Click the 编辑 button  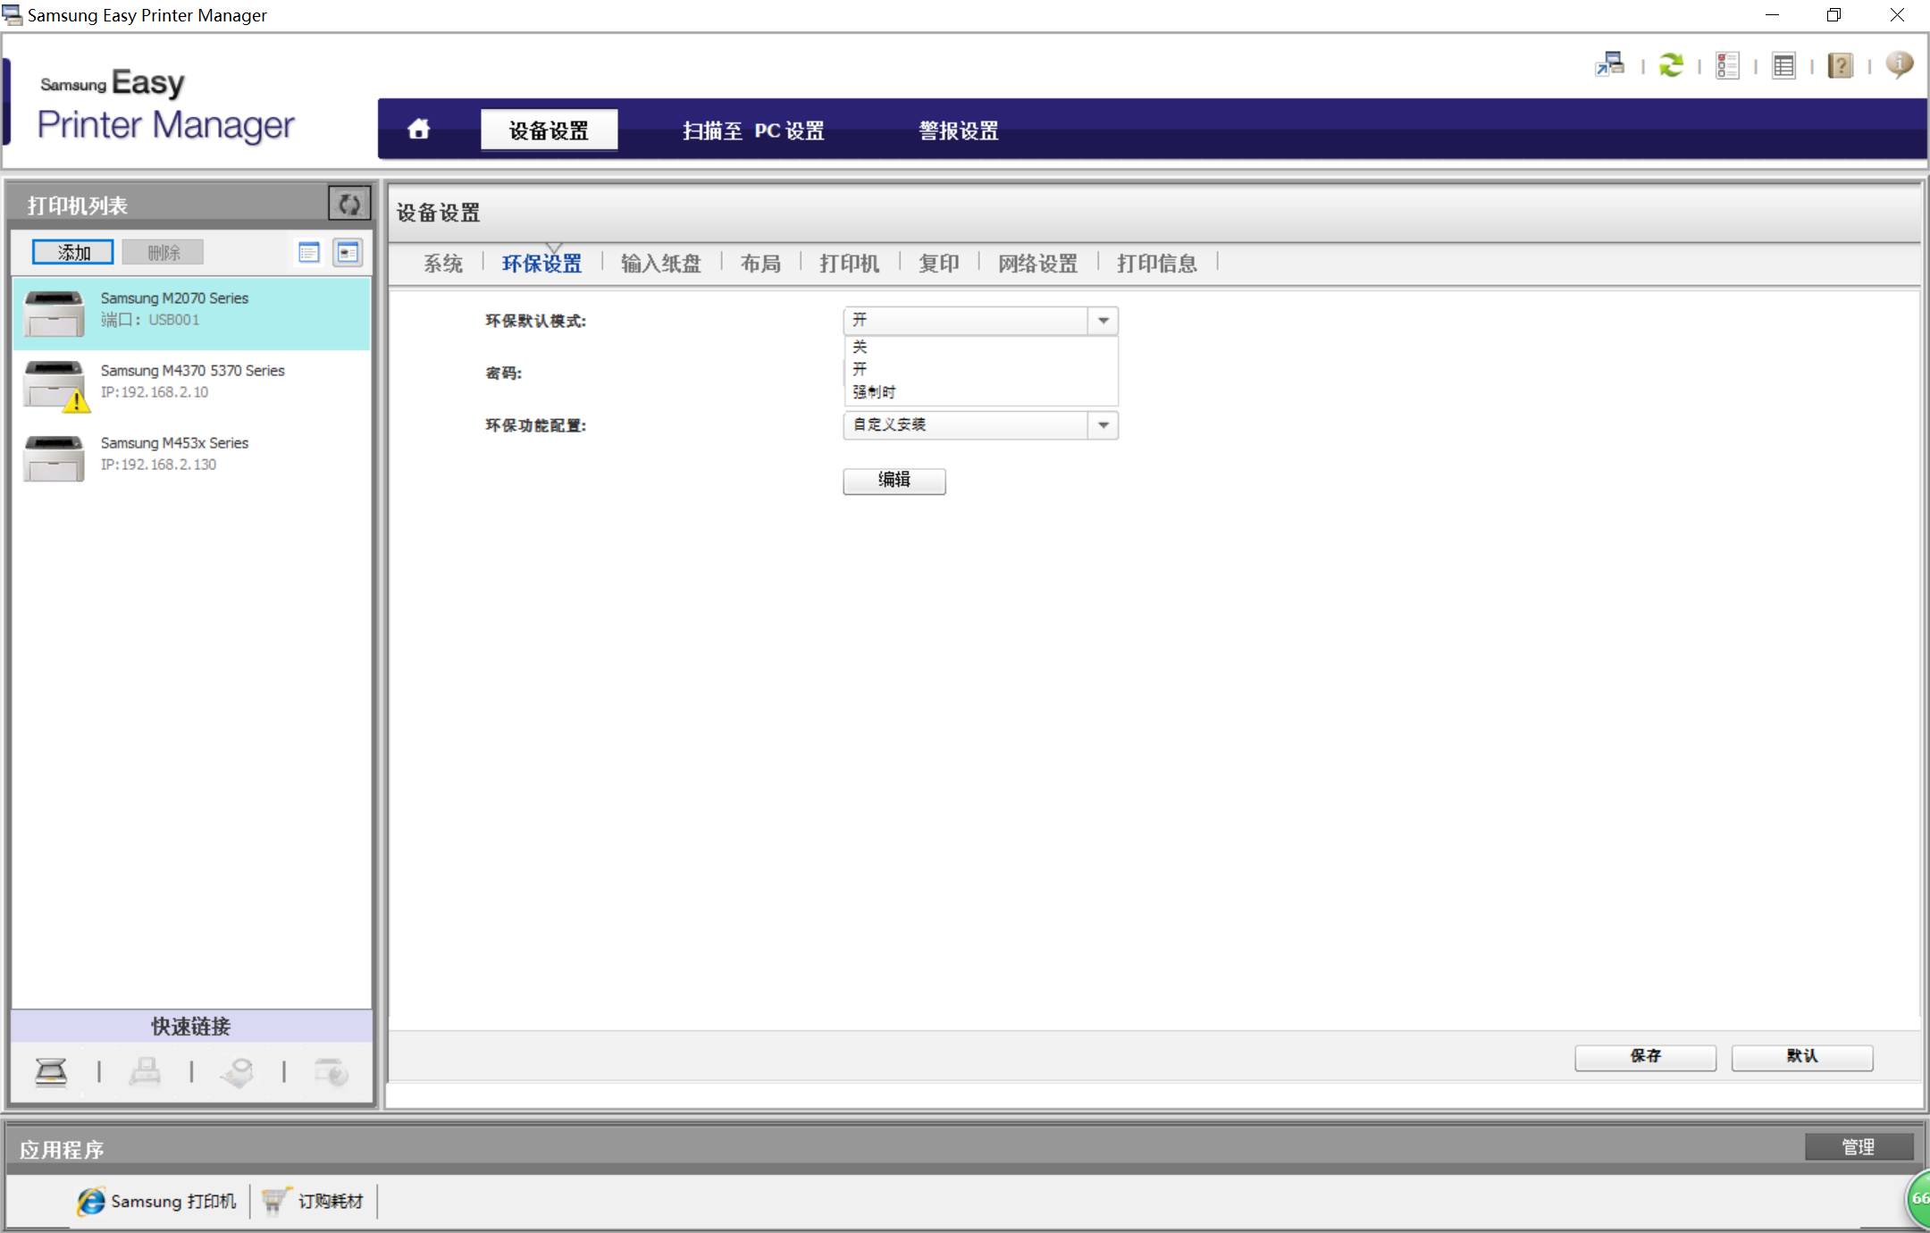[894, 481]
